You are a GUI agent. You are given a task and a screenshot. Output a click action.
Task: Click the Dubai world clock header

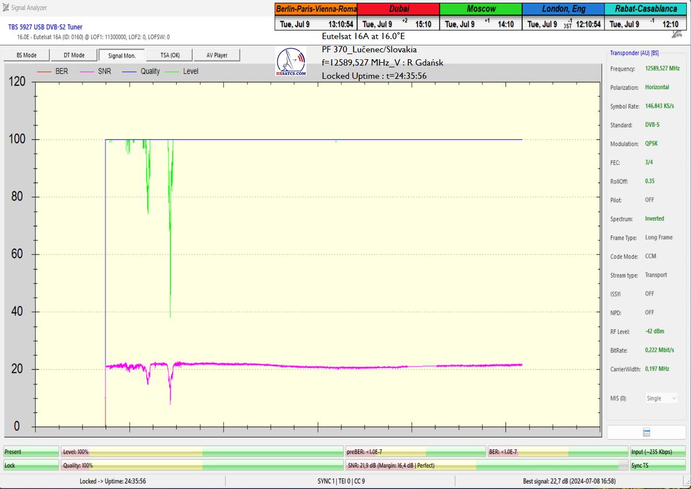point(398,9)
